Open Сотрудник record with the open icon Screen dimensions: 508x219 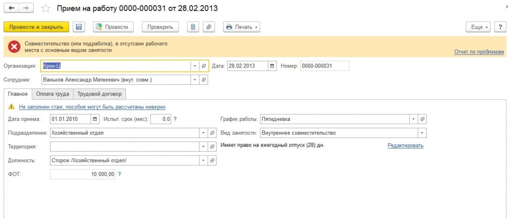click(x=203, y=80)
